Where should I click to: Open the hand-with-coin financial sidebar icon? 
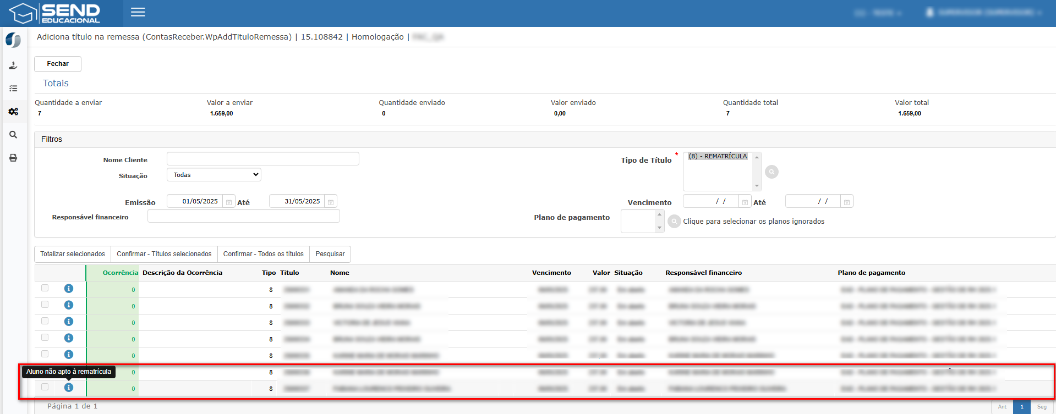[x=13, y=65]
